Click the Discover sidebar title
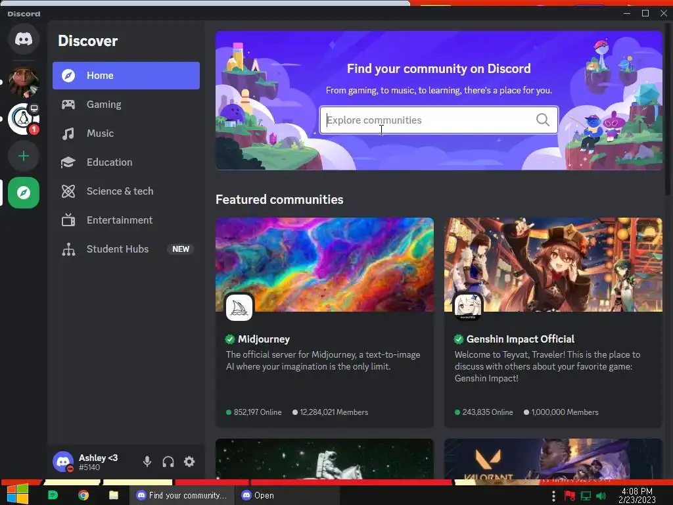The image size is (673, 505). click(x=88, y=41)
